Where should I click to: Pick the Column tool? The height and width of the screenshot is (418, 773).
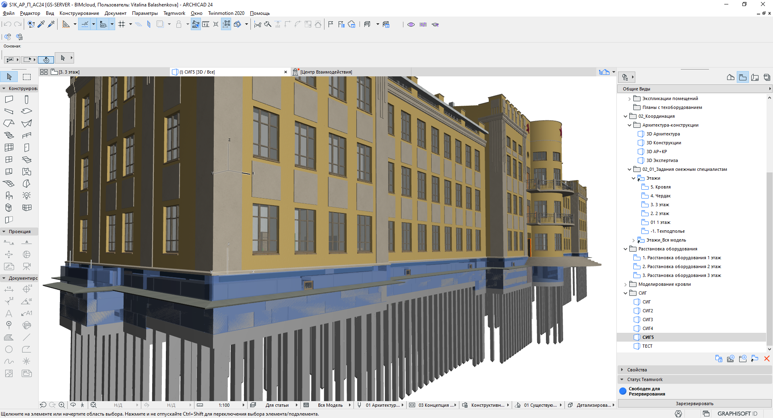pyautogui.click(x=27, y=99)
